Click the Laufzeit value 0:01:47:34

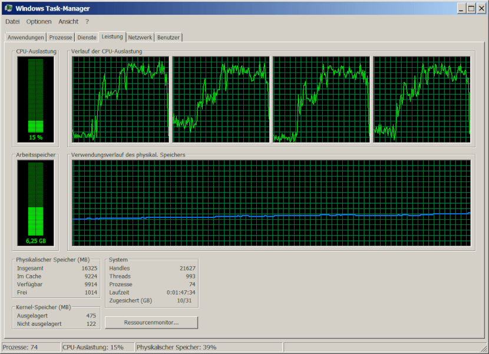pos(181,293)
